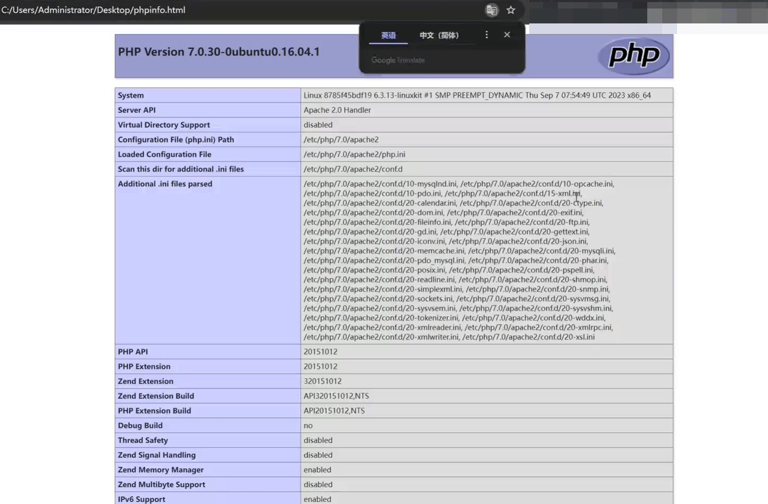This screenshot has width=768, height=504.
Task: Switch to the 中文（简体）tab
Action: (439, 36)
